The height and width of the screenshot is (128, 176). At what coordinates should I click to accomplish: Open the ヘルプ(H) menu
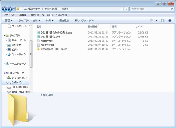pyautogui.click(x=61, y=15)
